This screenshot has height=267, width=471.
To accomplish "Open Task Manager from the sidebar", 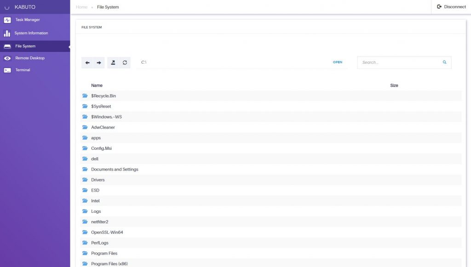I will (x=27, y=20).
